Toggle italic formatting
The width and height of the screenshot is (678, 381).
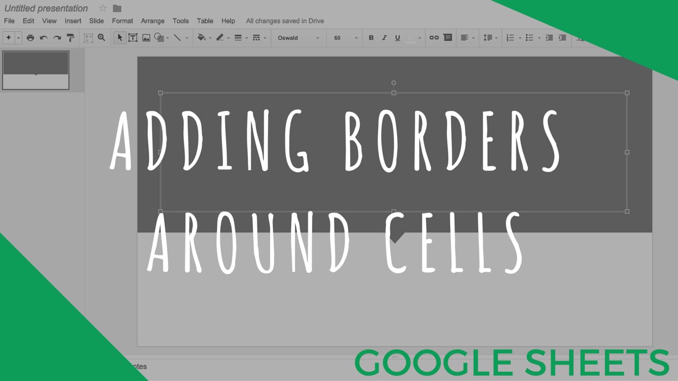click(x=384, y=38)
